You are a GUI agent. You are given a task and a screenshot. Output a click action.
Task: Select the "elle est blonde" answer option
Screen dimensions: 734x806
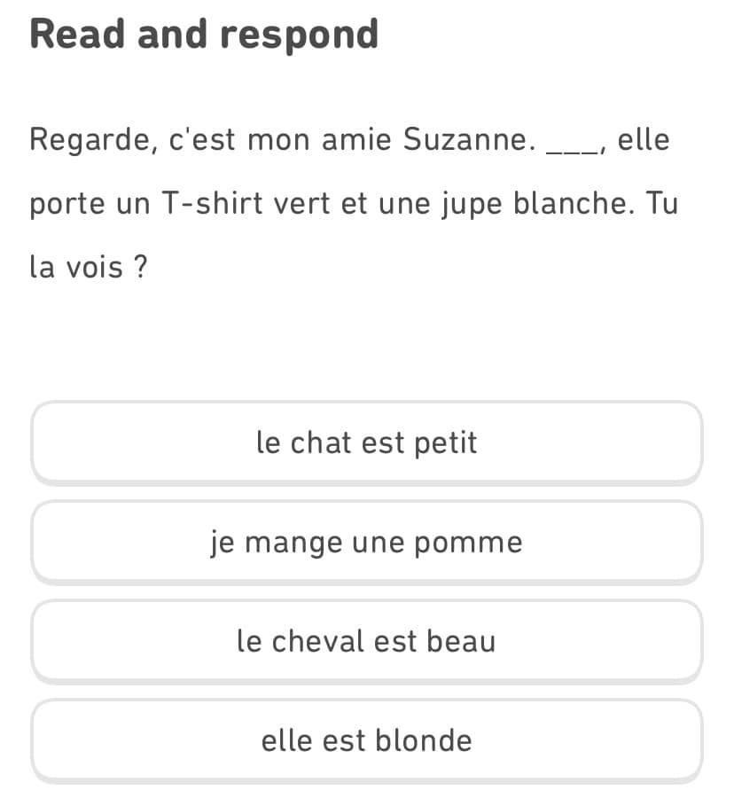366,740
